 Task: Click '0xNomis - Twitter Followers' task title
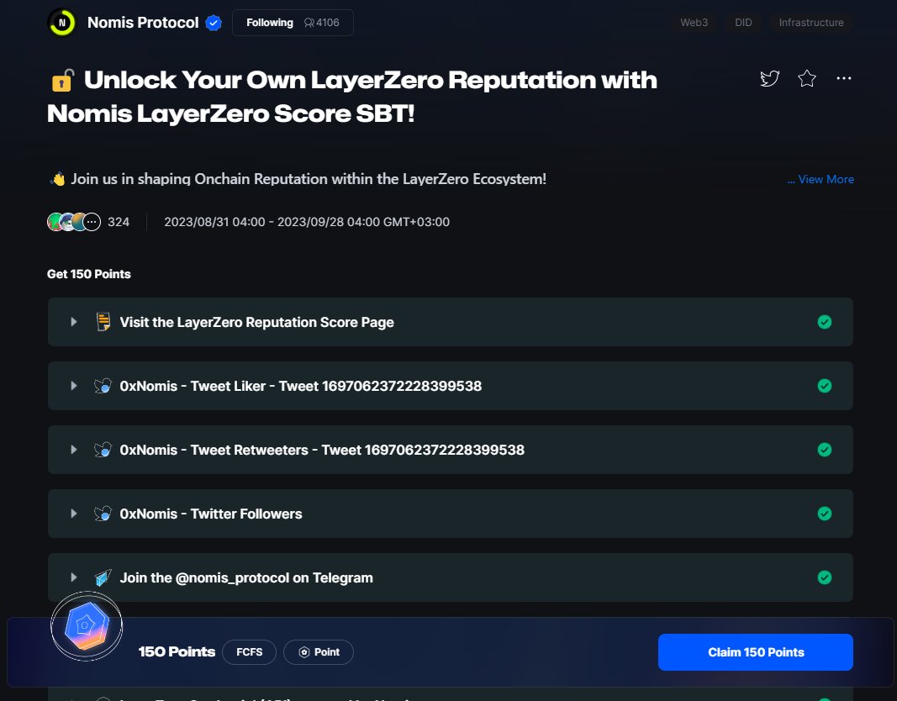[x=211, y=514]
